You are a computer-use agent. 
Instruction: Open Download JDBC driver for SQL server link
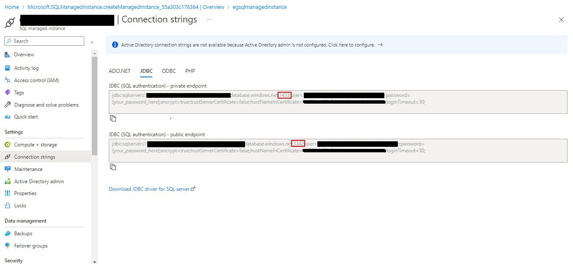[x=152, y=189]
